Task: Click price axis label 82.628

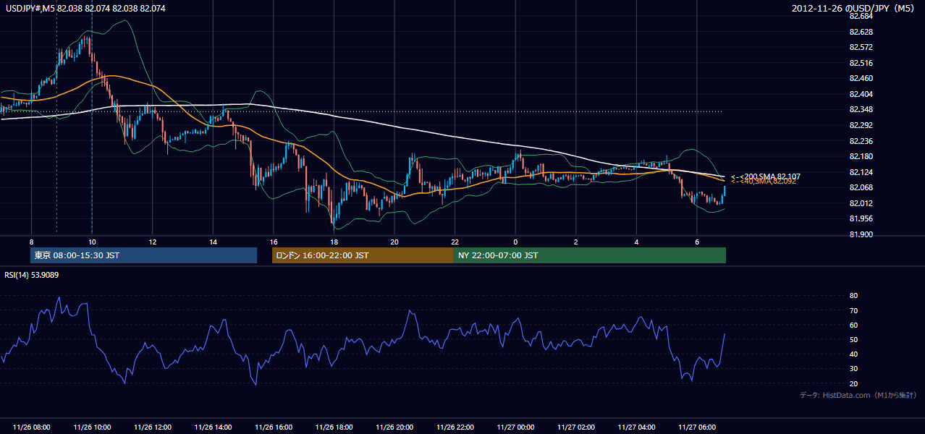Action: tap(861, 32)
